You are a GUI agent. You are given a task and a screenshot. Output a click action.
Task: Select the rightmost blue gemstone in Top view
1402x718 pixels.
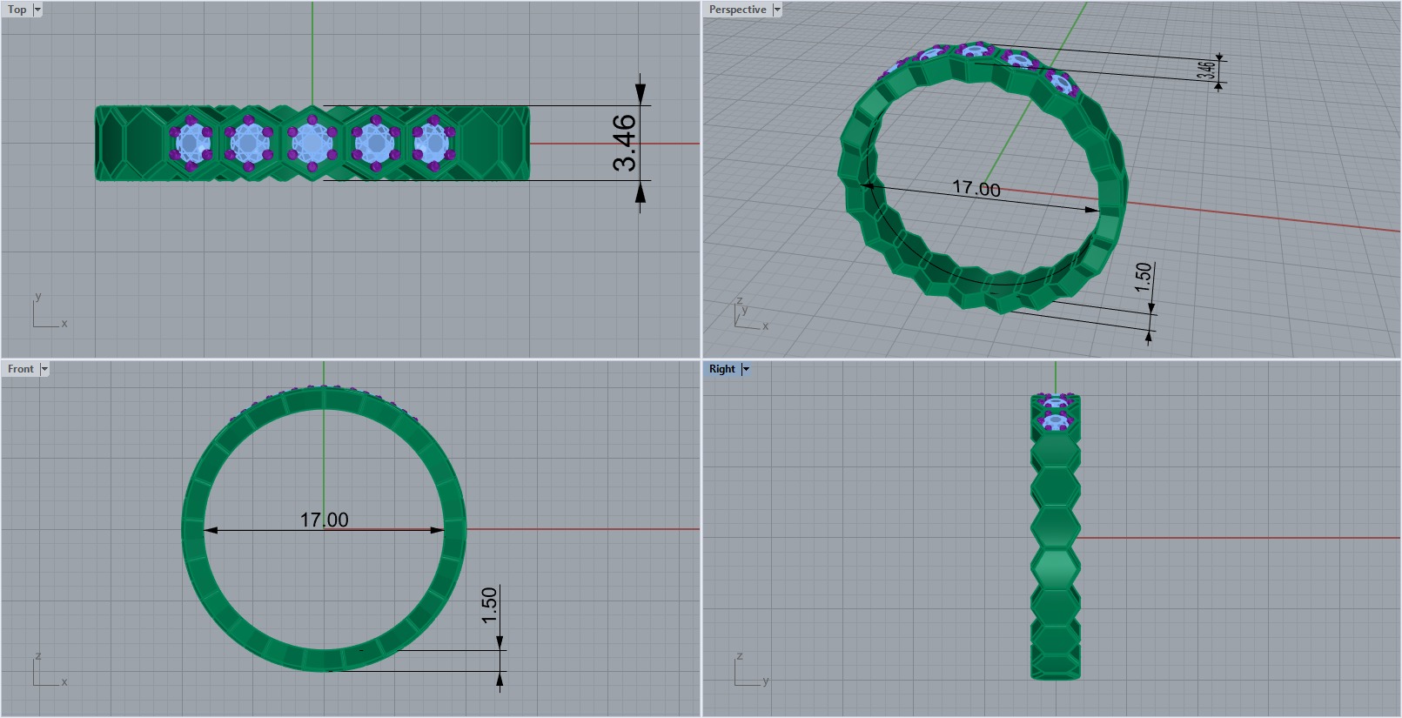tap(431, 143)
